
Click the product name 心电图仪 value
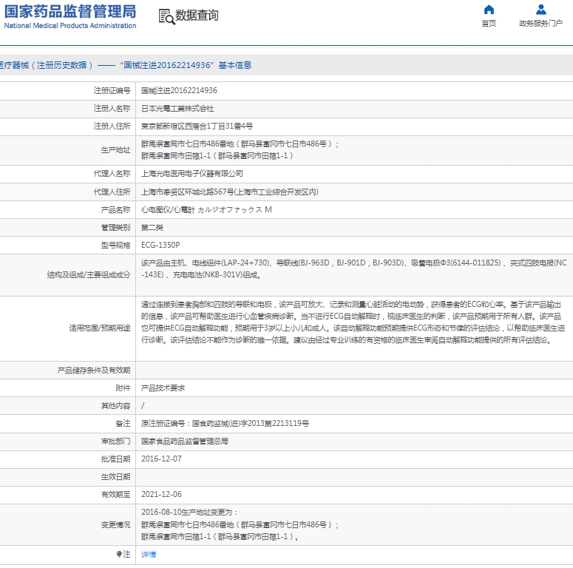click(x=206, y=210)
